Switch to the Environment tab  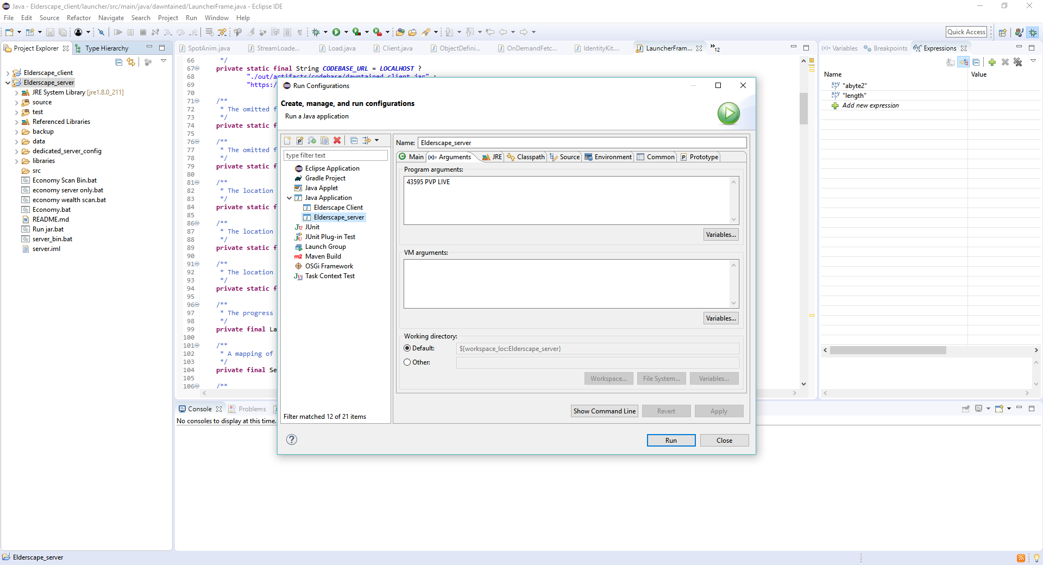coord(608,157)
